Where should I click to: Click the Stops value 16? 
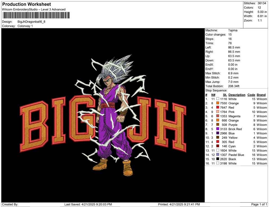(x=230, y=39)
